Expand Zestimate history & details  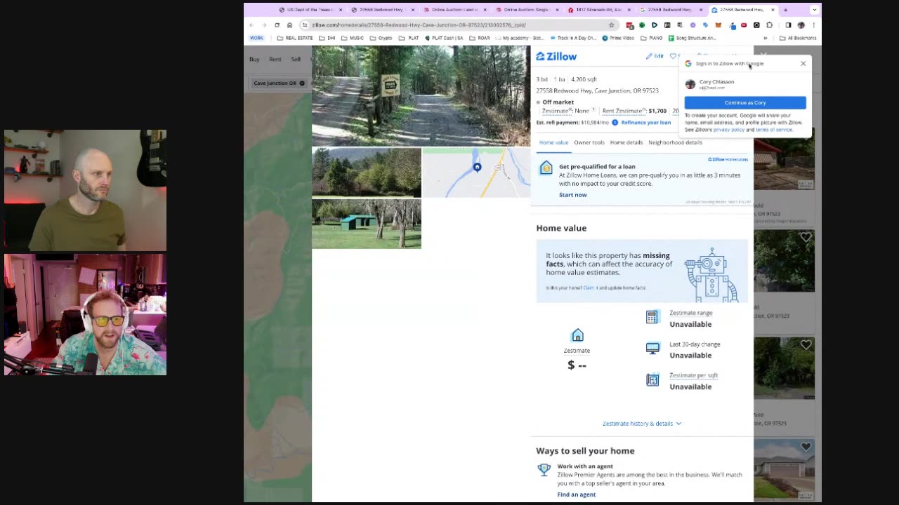click(x=642, y=424)
